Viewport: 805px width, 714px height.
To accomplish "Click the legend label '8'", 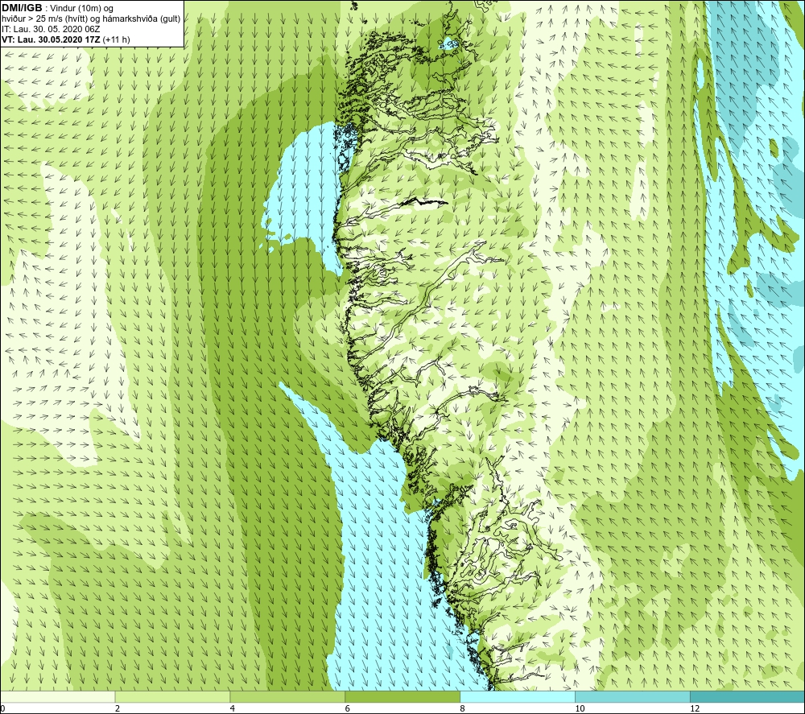I will pyautogui.click(x=463, y=709).
